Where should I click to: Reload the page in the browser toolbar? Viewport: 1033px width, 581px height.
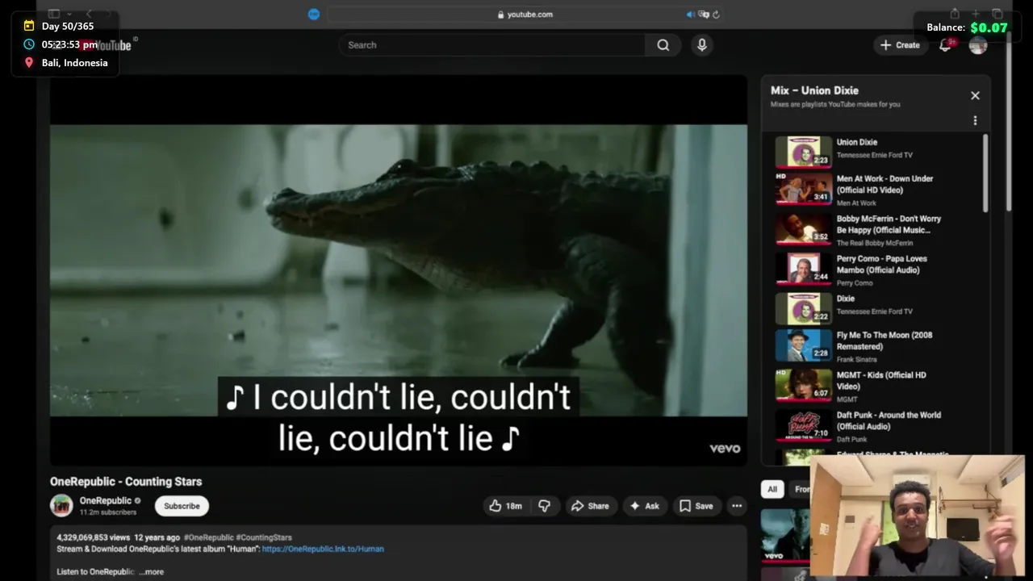click(x=716, y=14)
